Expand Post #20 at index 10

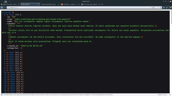pos(22,73)
